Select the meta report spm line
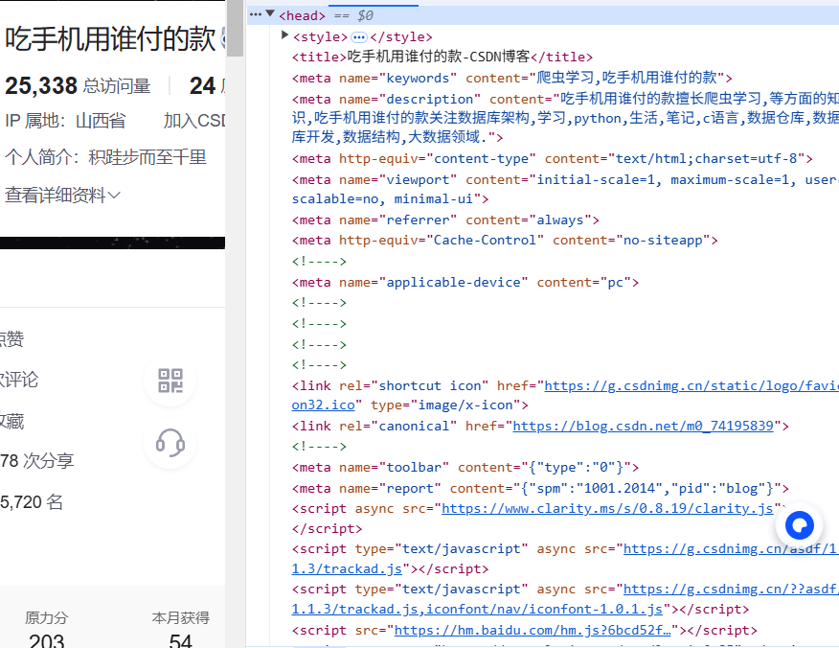The image size is (839, 648). point(540,488)
